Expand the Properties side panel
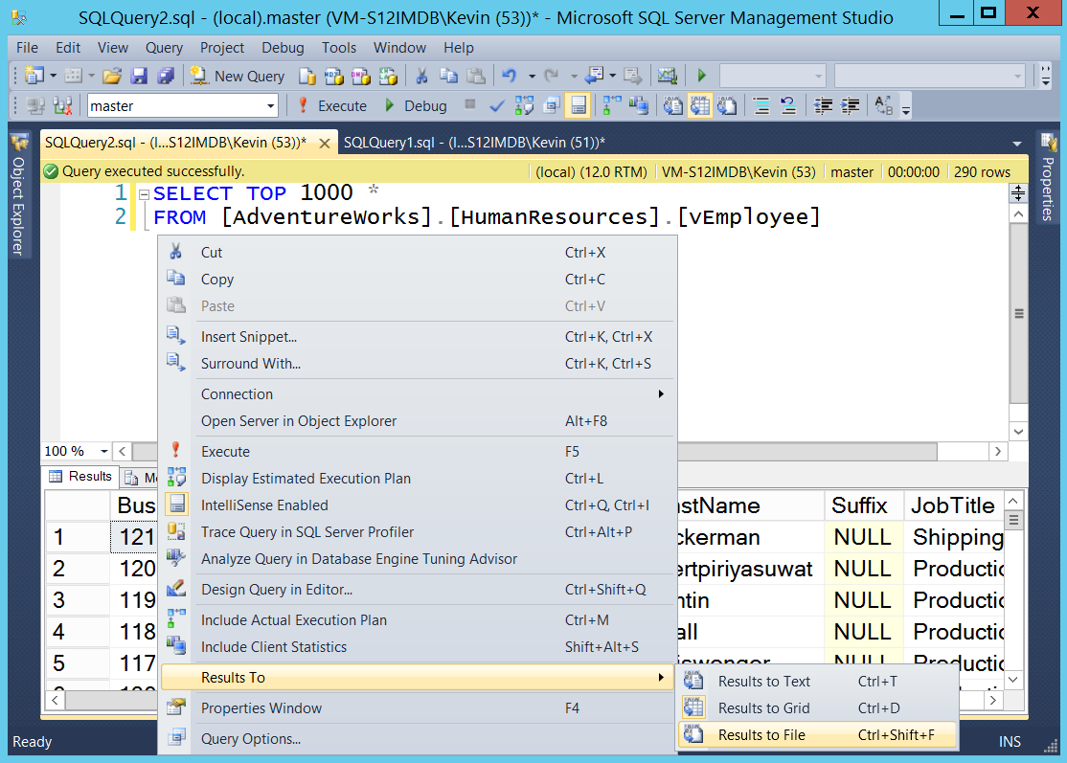The width and height of the screenshot is (1067, 763). [x=1048, y=178]
